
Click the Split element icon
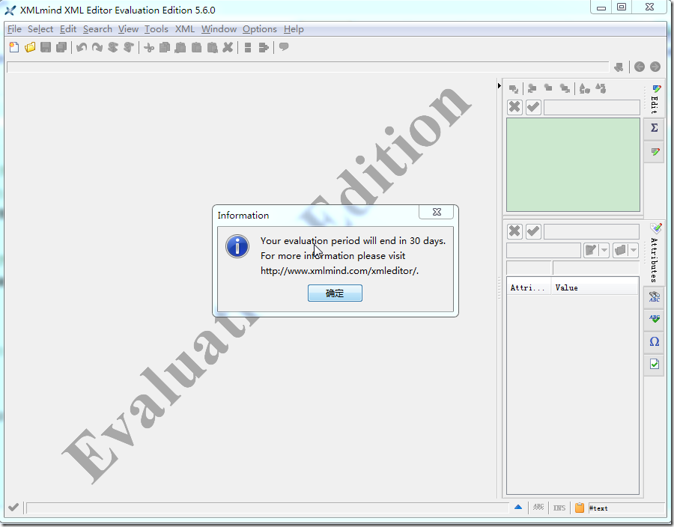click(x=248, y=47)
